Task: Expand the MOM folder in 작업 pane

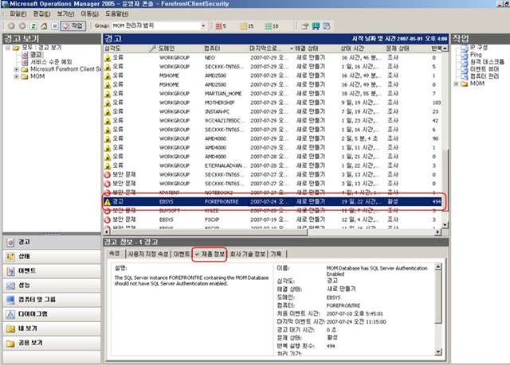Action: [x=457, y=83]
